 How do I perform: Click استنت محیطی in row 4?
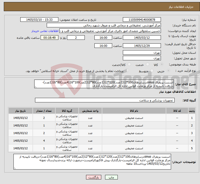coord(134,141)
